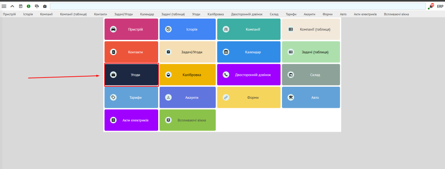Click the notes page icon in toolbar
This screenshot has width=445, height=169.
(x=20, y=6)
